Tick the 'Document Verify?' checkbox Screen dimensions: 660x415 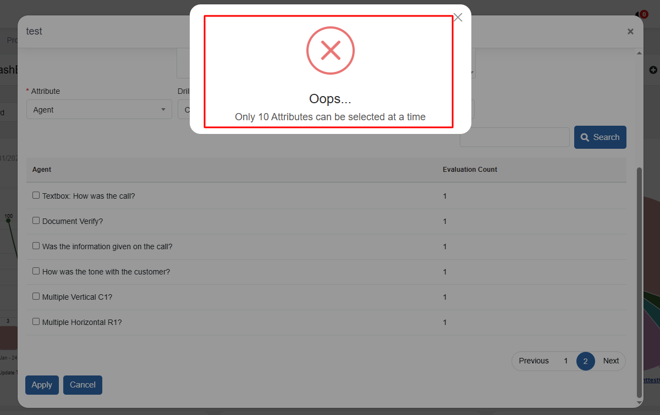[36, 221]
